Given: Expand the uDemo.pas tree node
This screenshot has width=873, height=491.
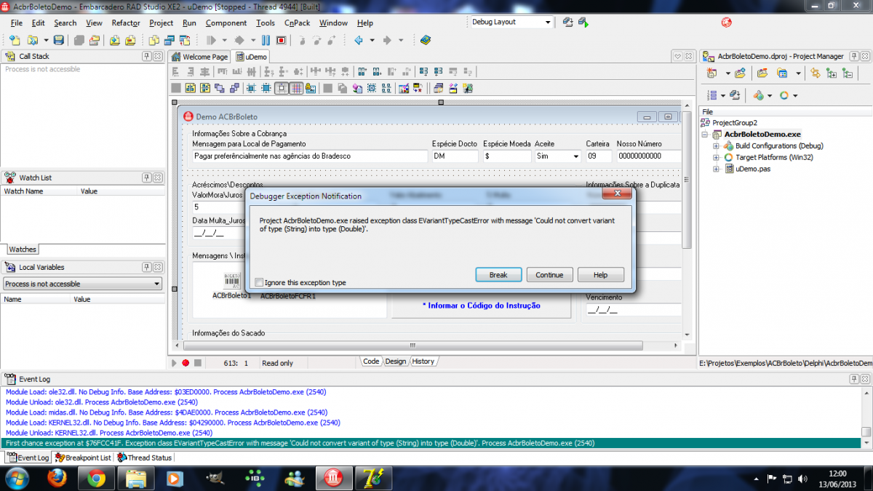Looking at the screenshot, I should (716, 169).
